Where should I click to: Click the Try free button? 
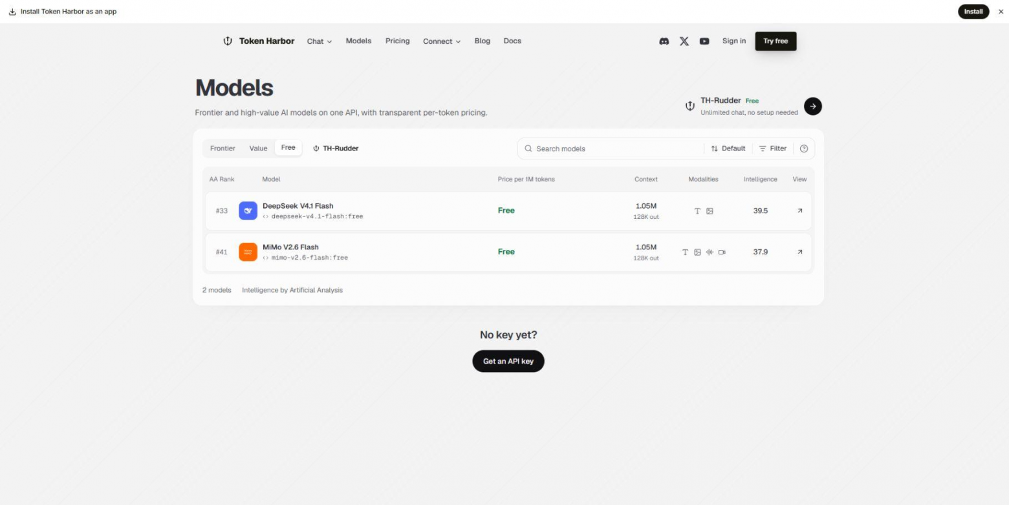[776, 41]
